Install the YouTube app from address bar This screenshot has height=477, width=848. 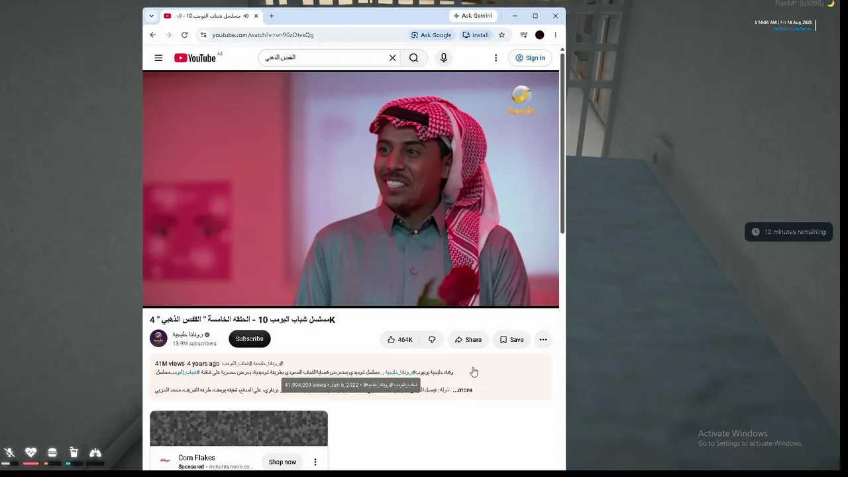tap(476, 35)
